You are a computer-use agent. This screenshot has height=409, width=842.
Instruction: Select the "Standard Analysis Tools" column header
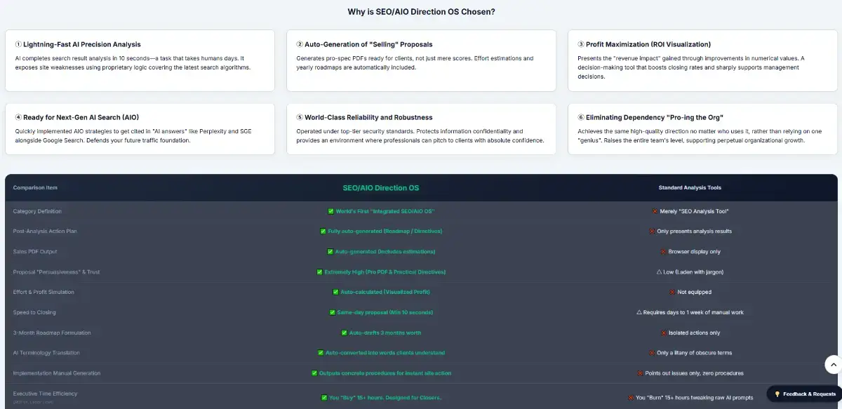[690, 188]
